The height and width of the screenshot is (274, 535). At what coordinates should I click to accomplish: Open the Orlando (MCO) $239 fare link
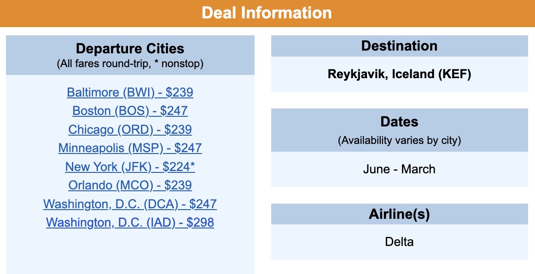[x=130, y=185]
